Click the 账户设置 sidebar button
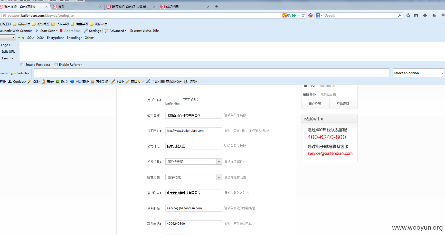 [315, 104]
